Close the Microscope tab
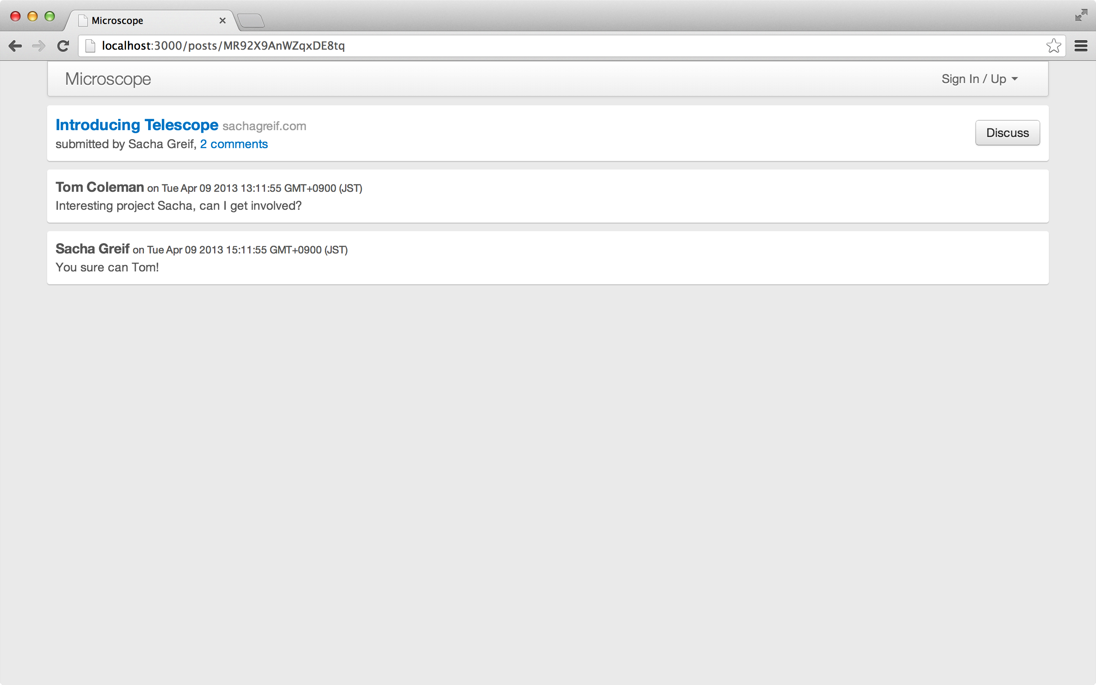 pyautogui.click(x=222, y=21)
